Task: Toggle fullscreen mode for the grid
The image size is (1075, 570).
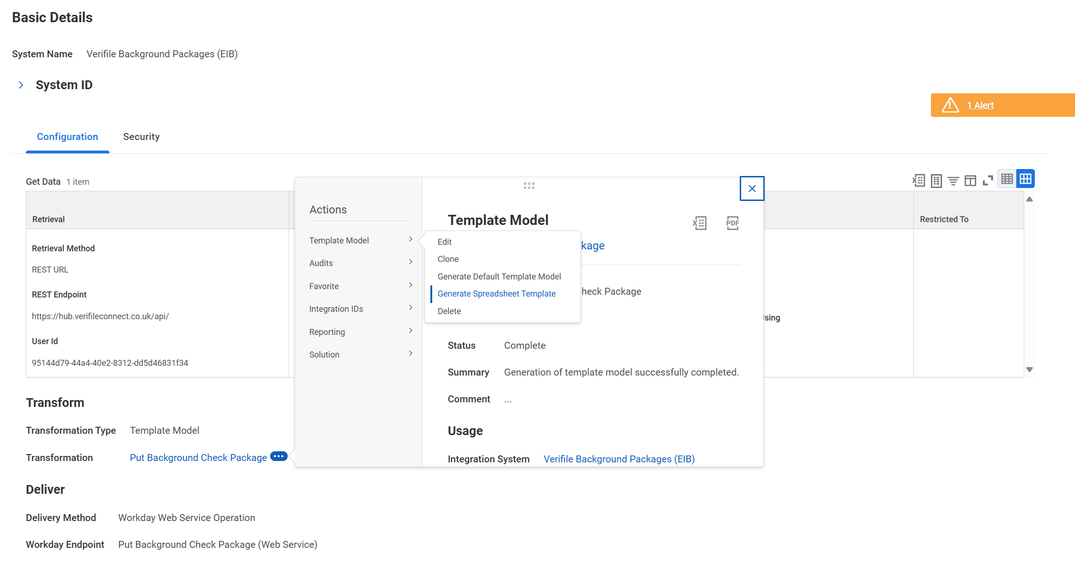Action: tap(988, 181)
